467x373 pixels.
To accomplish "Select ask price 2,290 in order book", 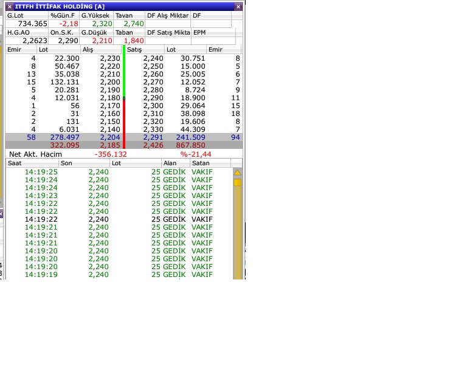I will (153, 98).
